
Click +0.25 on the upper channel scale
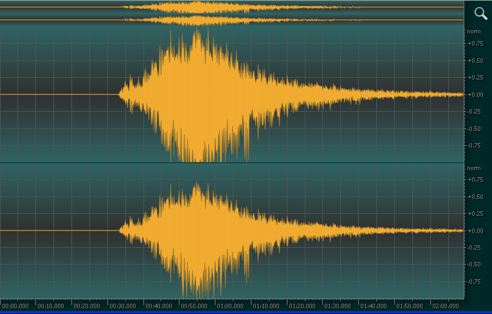476,78
